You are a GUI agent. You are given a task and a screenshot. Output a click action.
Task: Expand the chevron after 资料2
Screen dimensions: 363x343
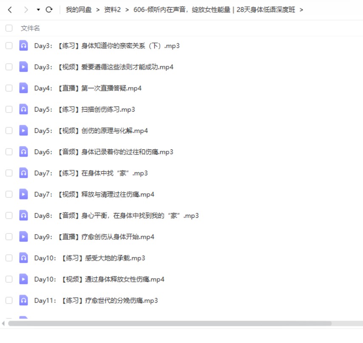[127, 10]
